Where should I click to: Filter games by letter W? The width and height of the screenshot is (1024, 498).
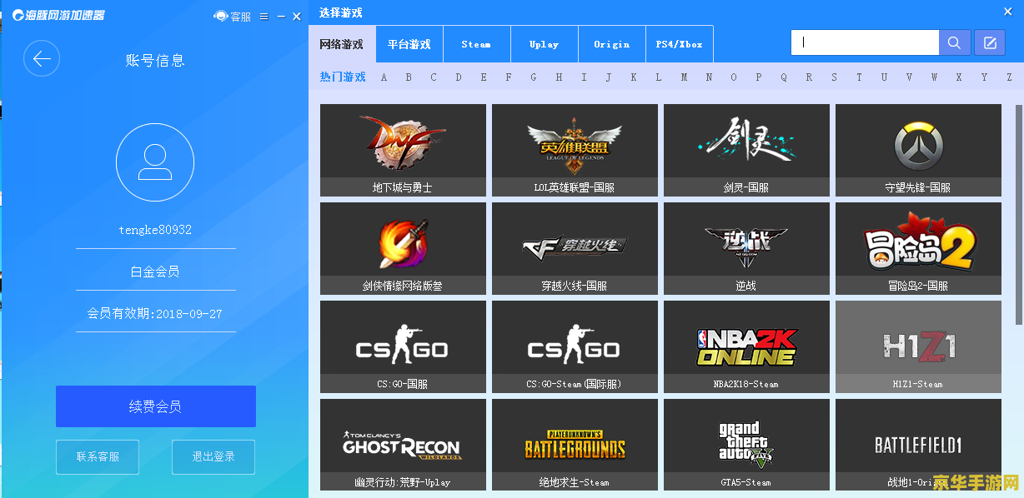934,77
